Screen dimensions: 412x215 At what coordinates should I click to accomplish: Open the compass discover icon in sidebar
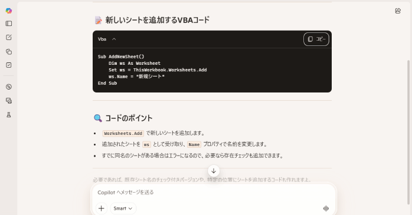[x=9, y=87]
